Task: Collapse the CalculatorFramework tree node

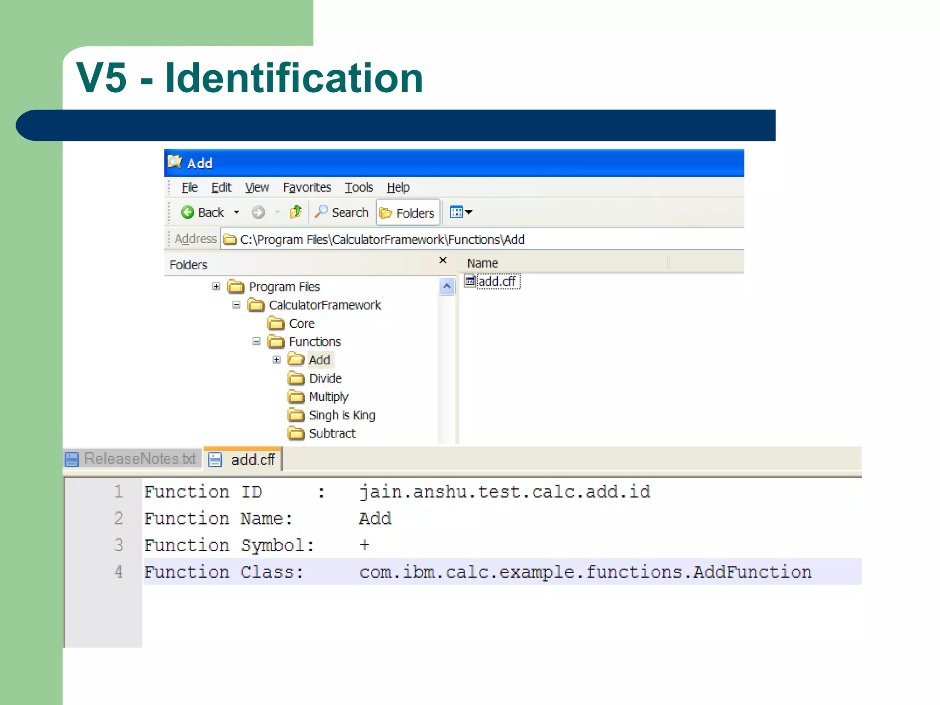Action: coord(236,305)
